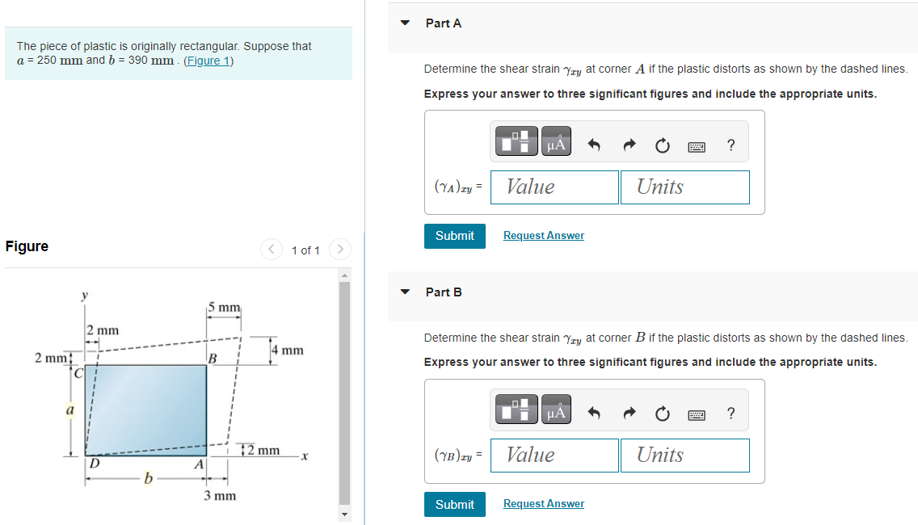Submit the Part A answer
Viewport: 918px width, 525px height.
pos(455,236)
